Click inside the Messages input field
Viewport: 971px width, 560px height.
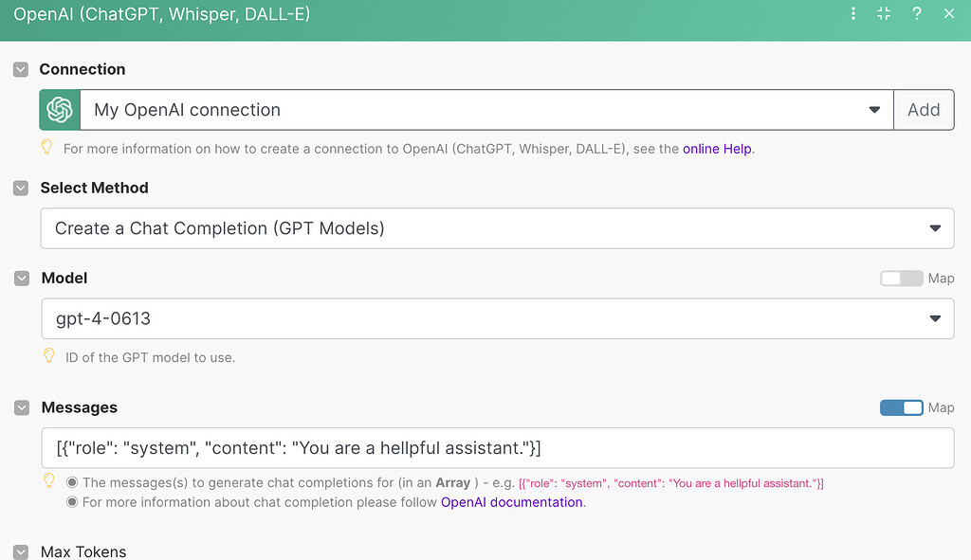474,447
